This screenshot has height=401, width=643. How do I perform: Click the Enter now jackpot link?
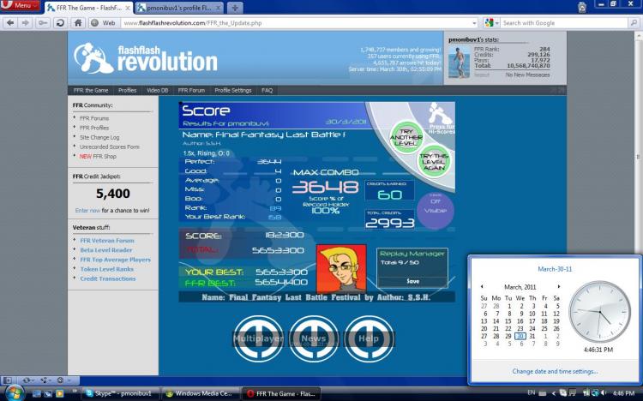pyautogui.click(x=87, y=210)
